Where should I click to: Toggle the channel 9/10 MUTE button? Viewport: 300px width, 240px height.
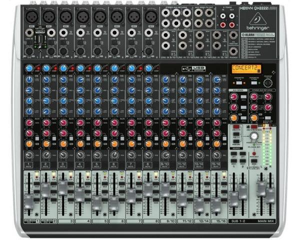coord(164,165)
